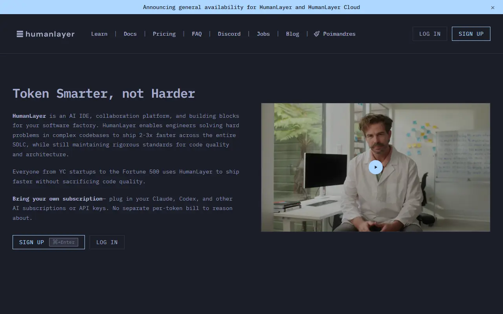Open the Learn menu item

(99, 34)
